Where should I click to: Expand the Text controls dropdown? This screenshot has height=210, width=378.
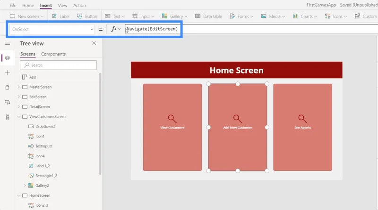pos(115,16)
